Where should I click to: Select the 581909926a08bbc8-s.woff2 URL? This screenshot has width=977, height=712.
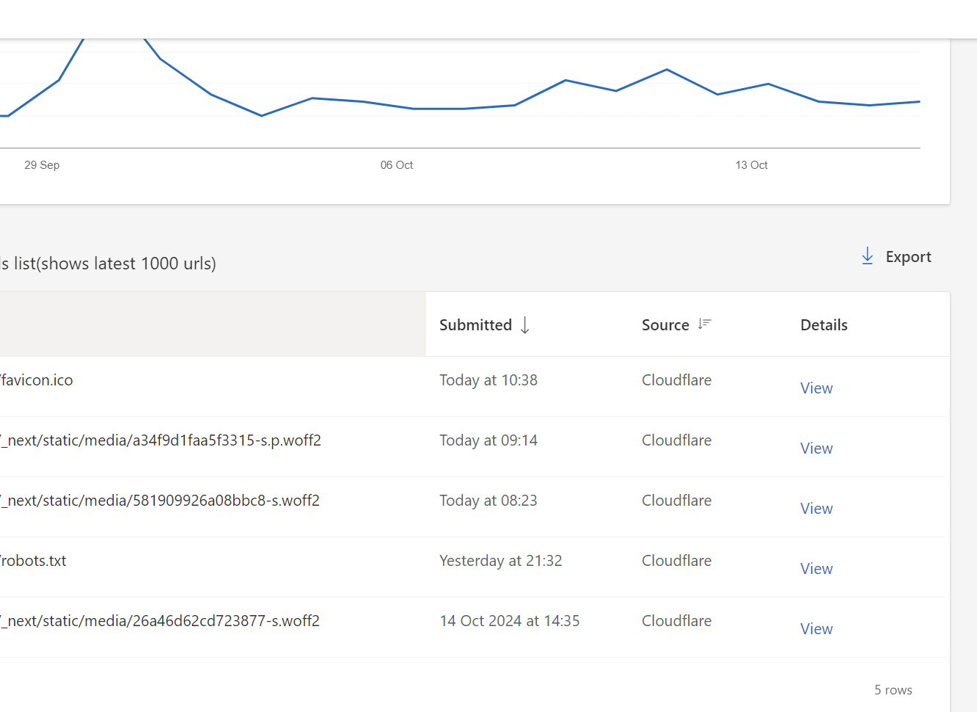pyautogui.click(x=160, y=501)
